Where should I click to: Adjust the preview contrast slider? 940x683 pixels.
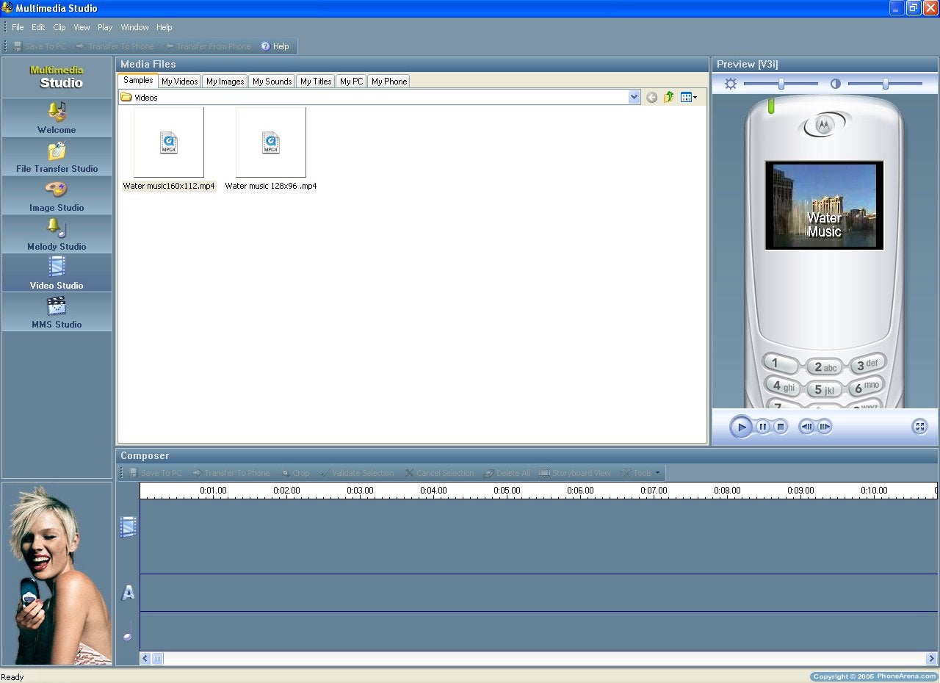(885, 84)
